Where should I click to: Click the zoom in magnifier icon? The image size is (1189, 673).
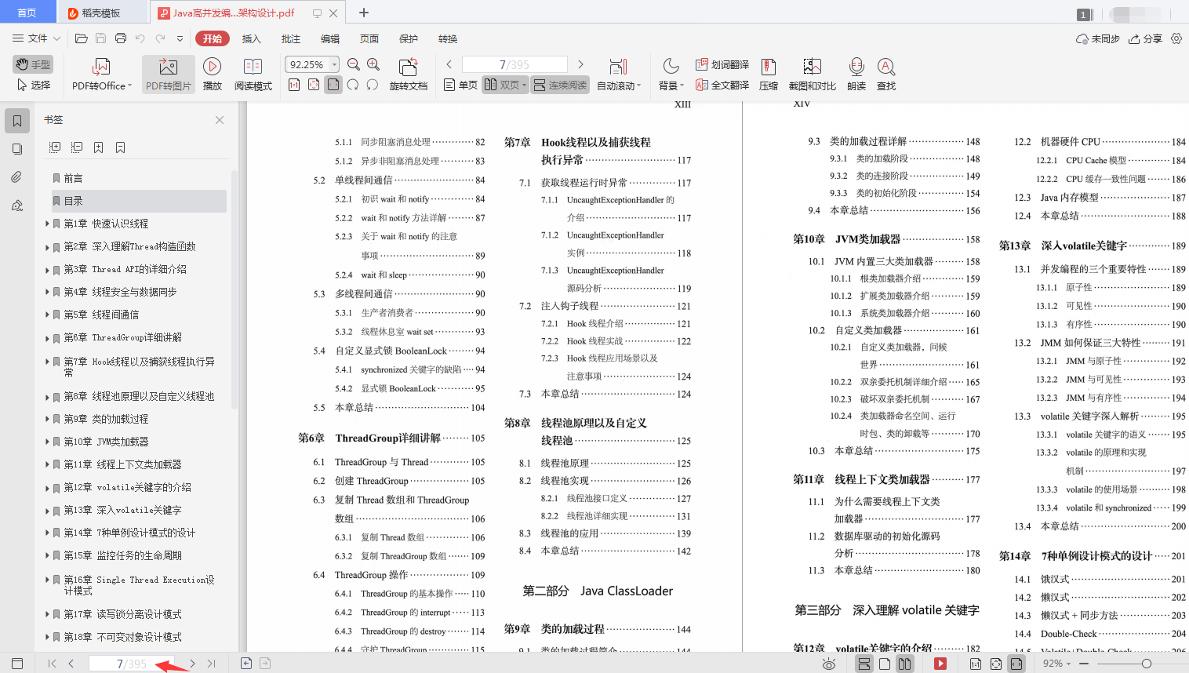(x=373, y=64)
